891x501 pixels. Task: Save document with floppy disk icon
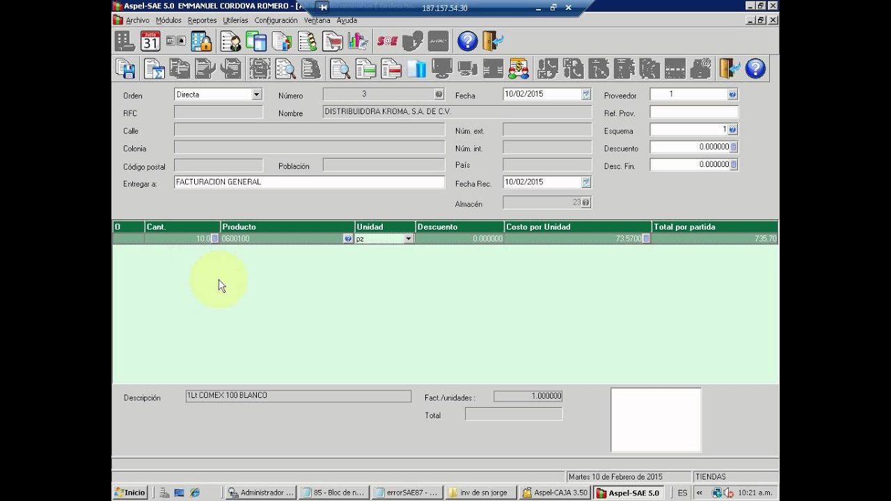pyautogui.click(x=126, y=68)
